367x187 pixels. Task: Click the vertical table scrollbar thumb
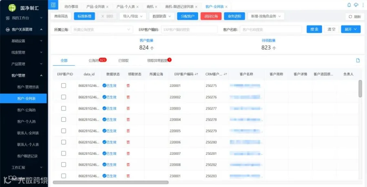(x=360, y=88)
